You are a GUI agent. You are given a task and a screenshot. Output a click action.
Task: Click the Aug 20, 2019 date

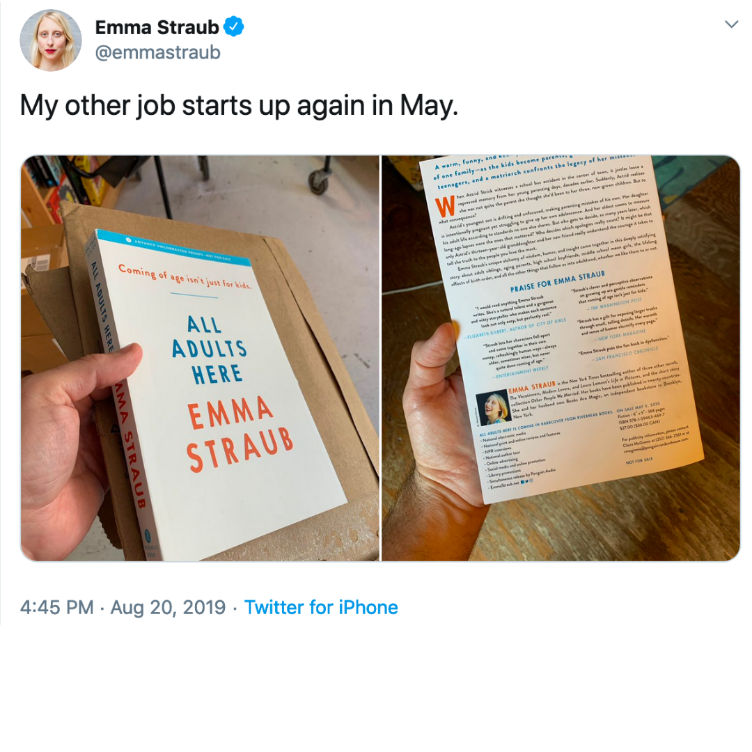(x=168, y=607)
